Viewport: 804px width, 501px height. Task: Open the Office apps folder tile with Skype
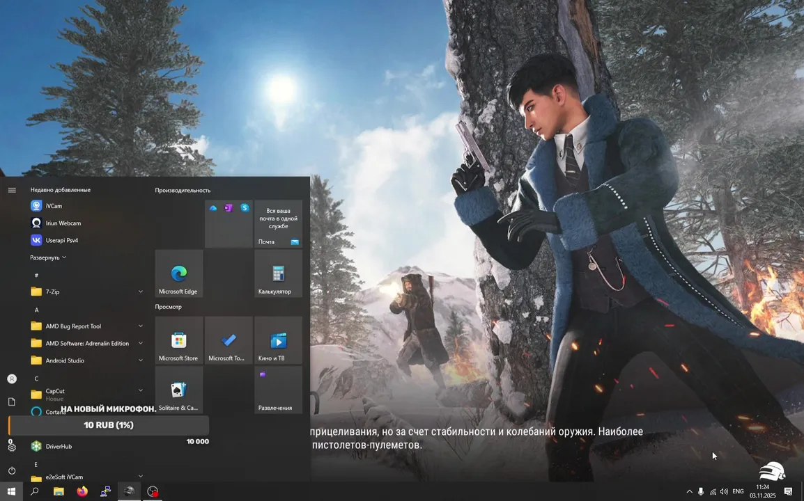point(229,224)
